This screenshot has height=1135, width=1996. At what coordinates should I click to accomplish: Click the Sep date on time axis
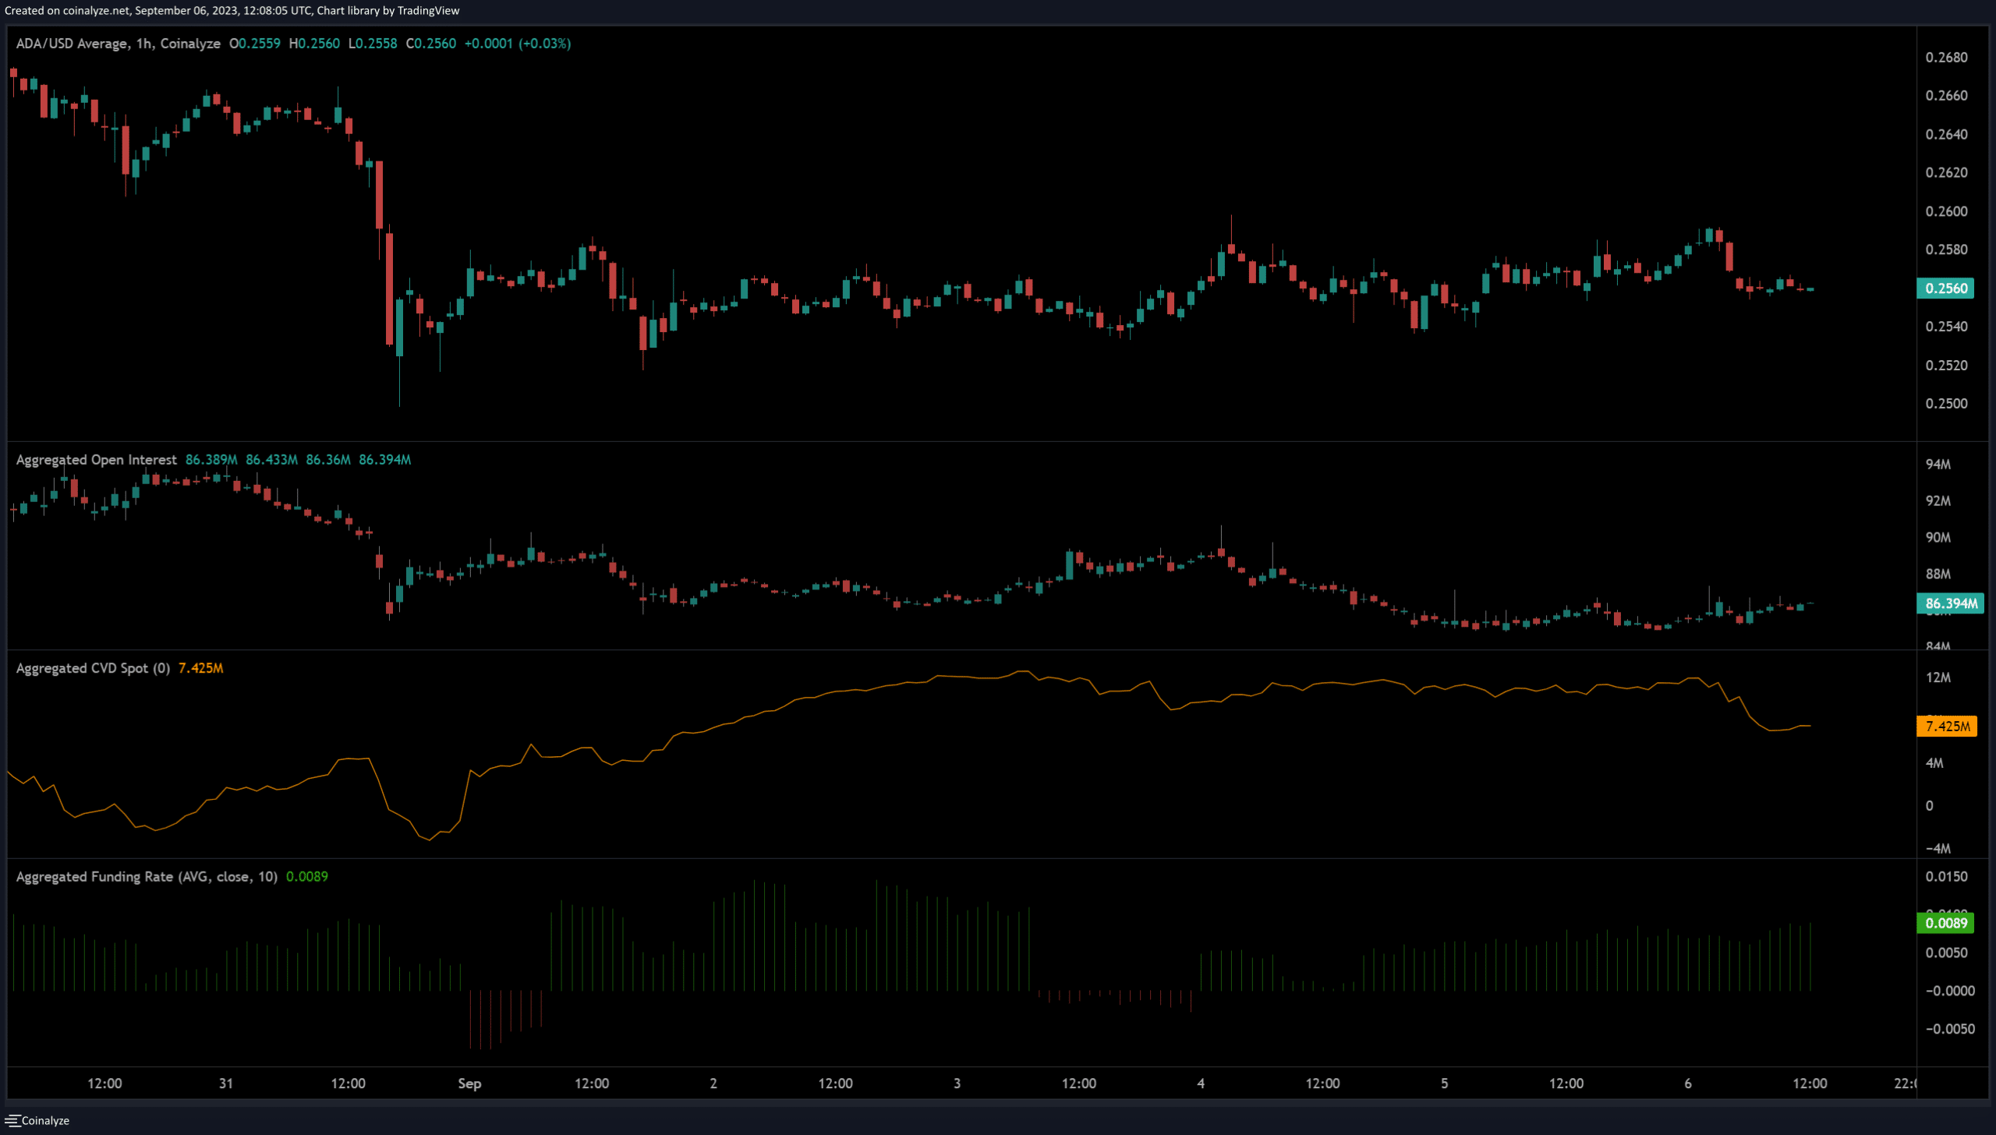pyautogui.click(x=469, y=1084)
